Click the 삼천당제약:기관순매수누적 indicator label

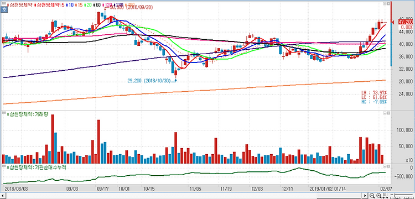coord(37,167)
